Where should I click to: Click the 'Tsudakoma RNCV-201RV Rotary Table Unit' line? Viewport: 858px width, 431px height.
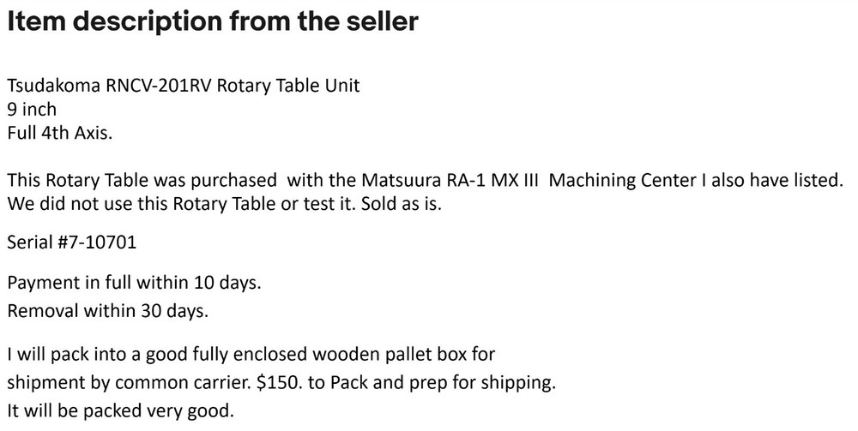[x=183, y=86]
